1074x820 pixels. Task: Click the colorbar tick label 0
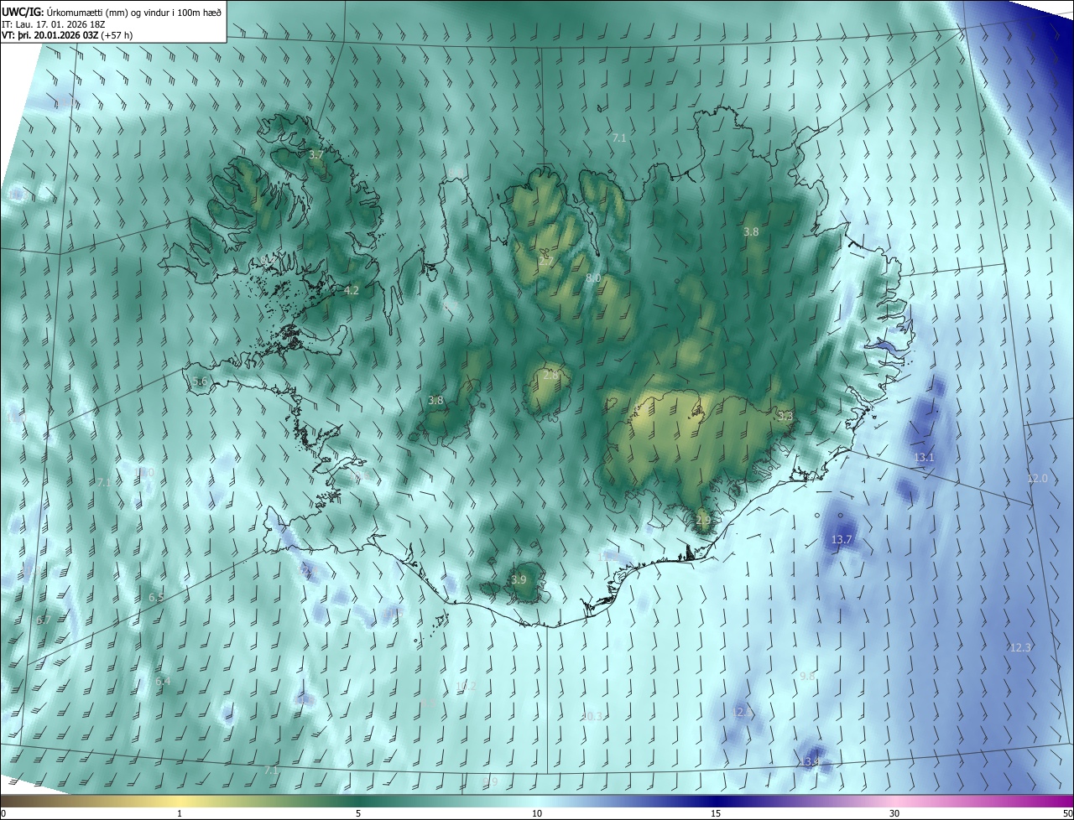[3, 813]
